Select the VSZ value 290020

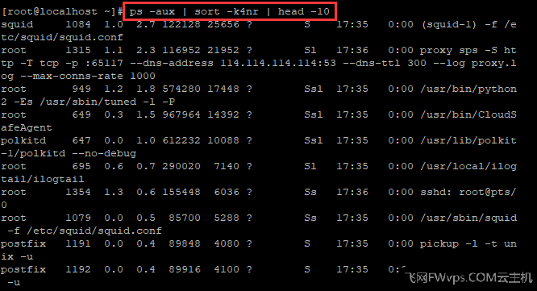[181, 166]
